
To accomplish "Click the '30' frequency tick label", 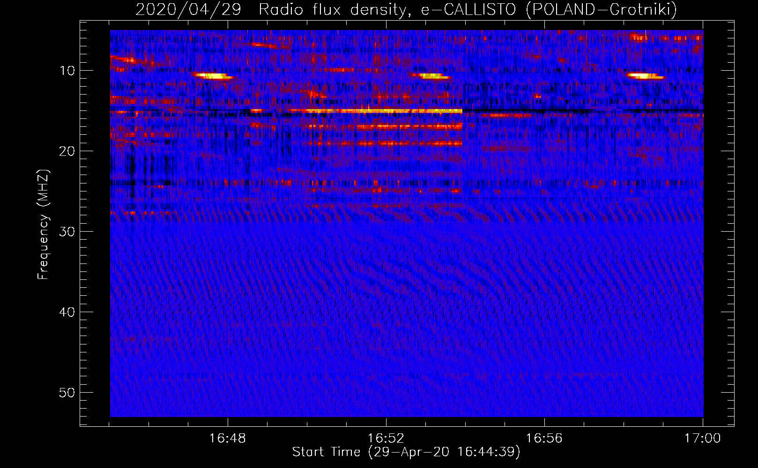I will (67, 232).
